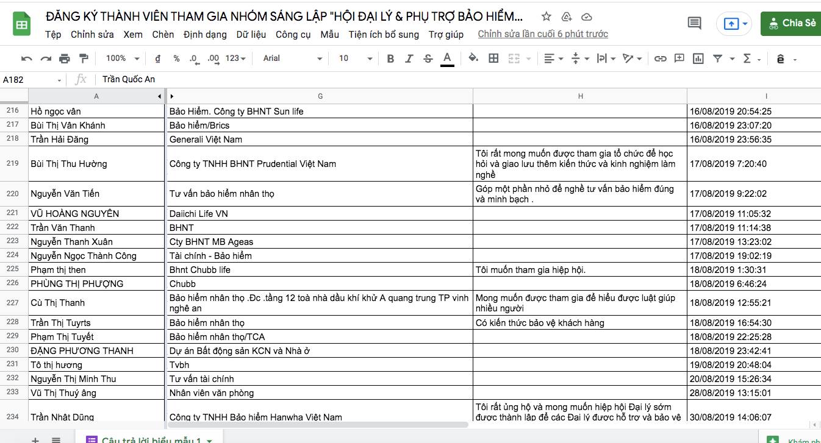821x443 pixels.
Task: Open 'Chỉnh sửa lần cuối 6 phút trước' link
Action: pos(543,34)
